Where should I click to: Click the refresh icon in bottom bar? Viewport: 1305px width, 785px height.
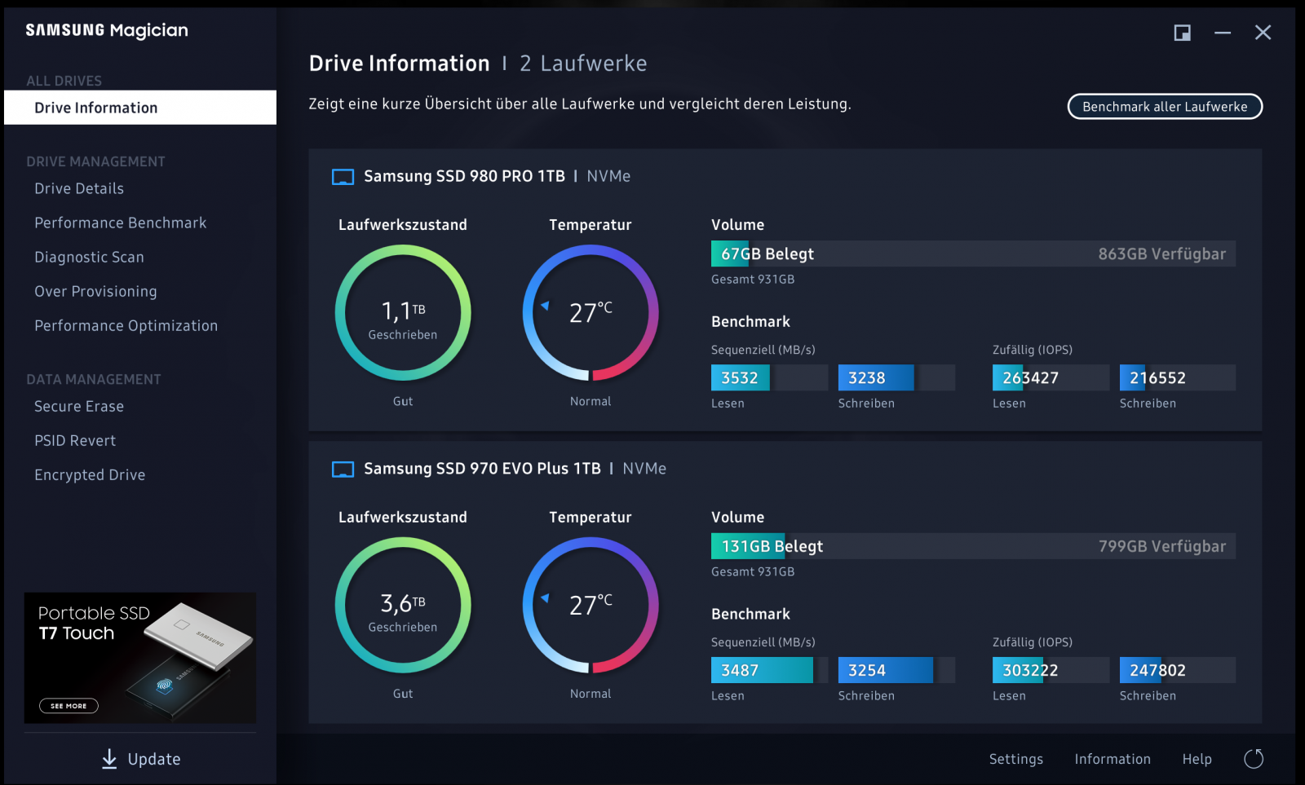1254,759
